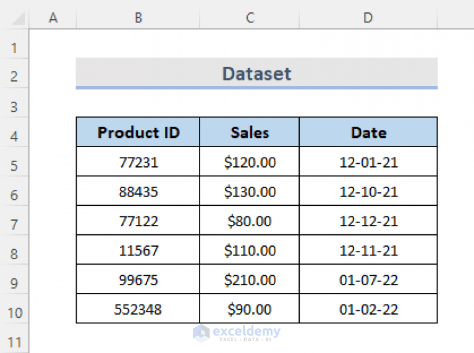
Task: Select the $110.00 sales cell
Action: (x=250, y=250)
